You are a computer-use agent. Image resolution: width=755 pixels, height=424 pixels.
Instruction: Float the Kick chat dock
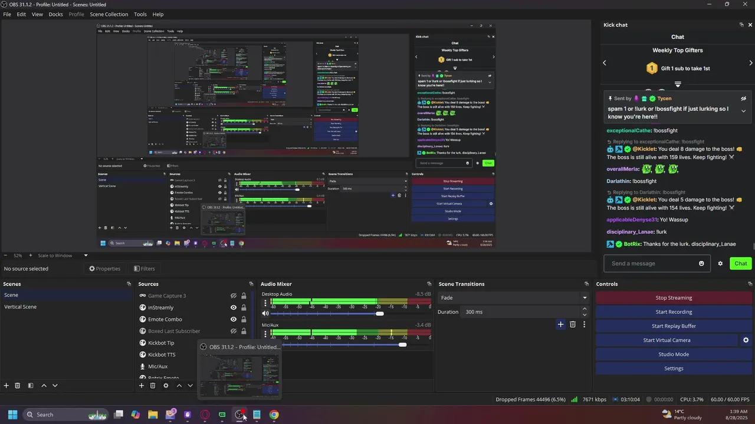pos(741,25)
